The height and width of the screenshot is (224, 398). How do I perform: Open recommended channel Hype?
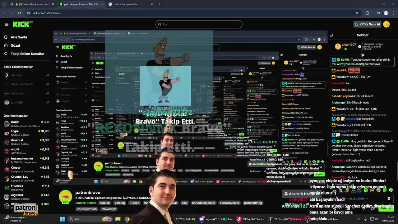pos(26,133)
